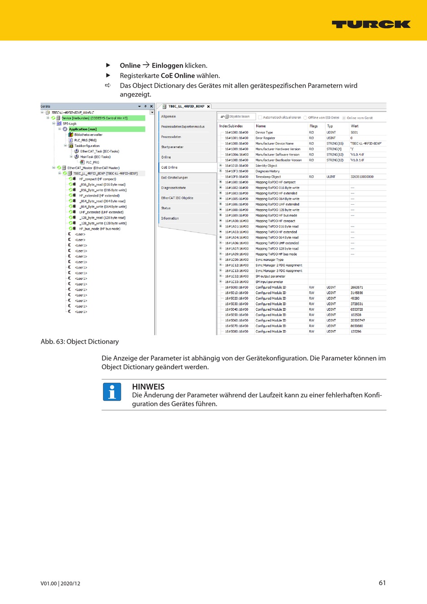The height and width of the screenshot is (604, 427).
Task: Select _128_byte_write (128 byte write) tree item
Action: tap(103, 223)
